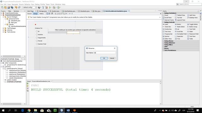Screen dimensions: 202x113
Task: Click the Projects panel horizontal scrollbar
Action: pyautogui.click(x=13, y=56)
